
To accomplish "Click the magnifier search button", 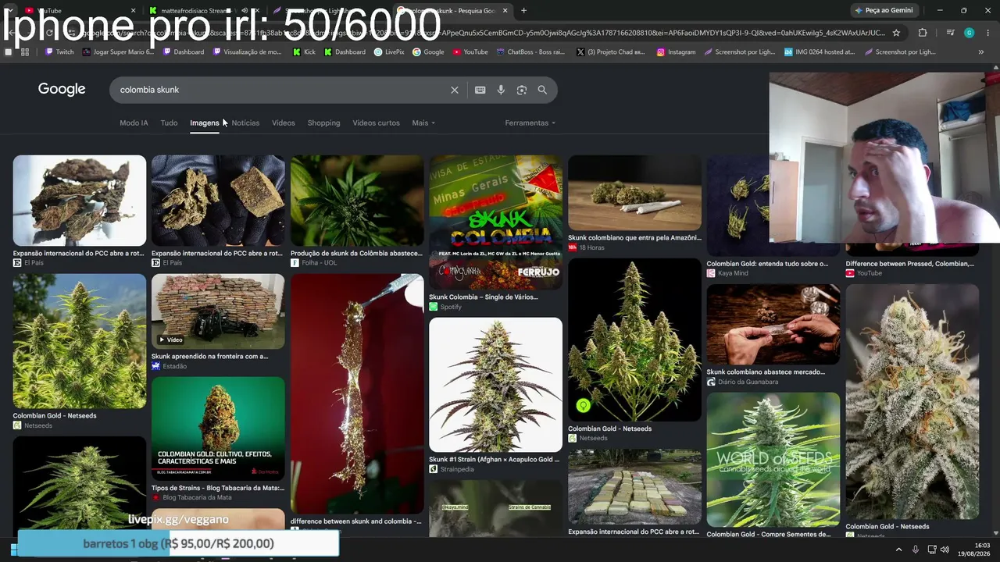I will (x=542, y=90).
